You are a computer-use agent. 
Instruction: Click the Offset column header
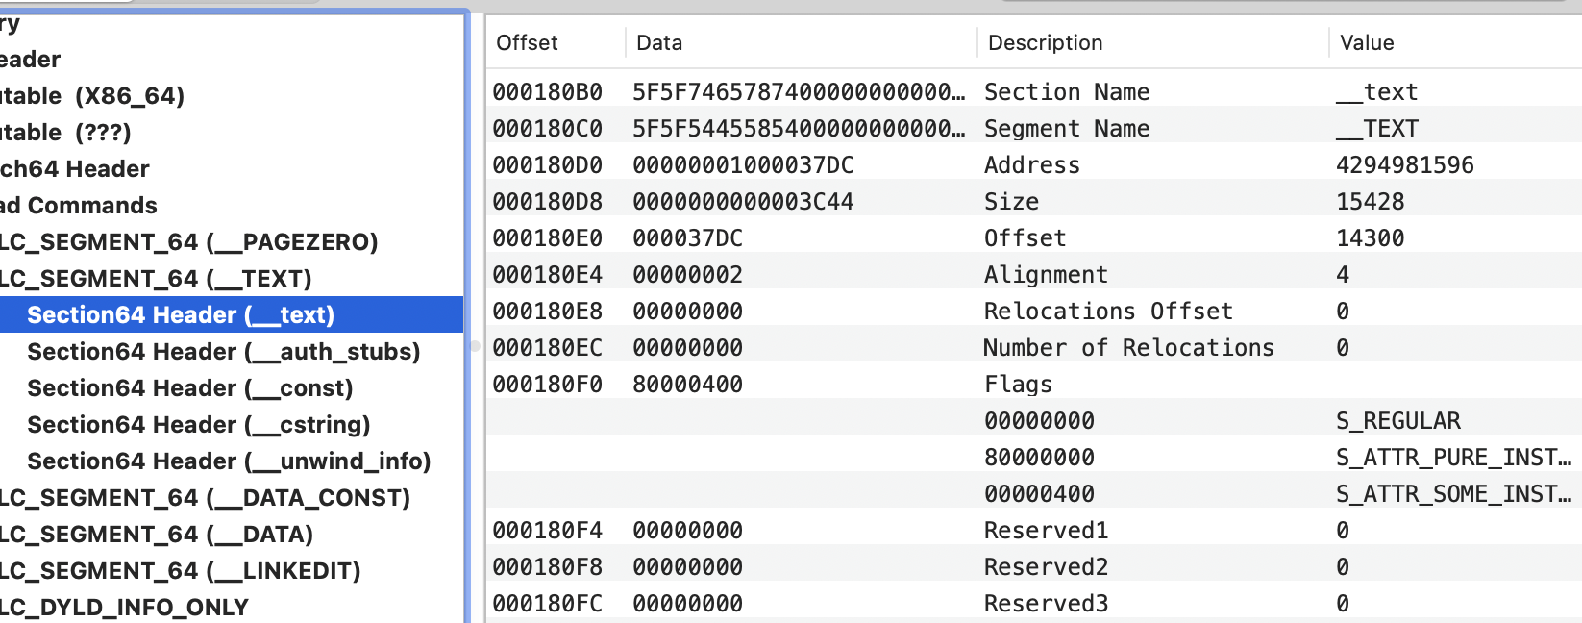point(527,43)
